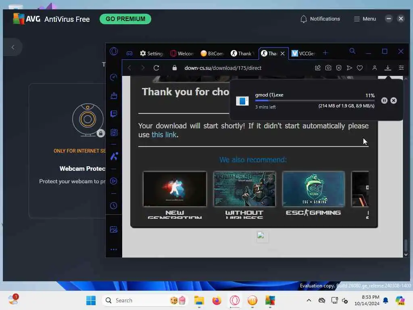Open the ESC Gaming recommendation thumbnail

pos(313,189)
